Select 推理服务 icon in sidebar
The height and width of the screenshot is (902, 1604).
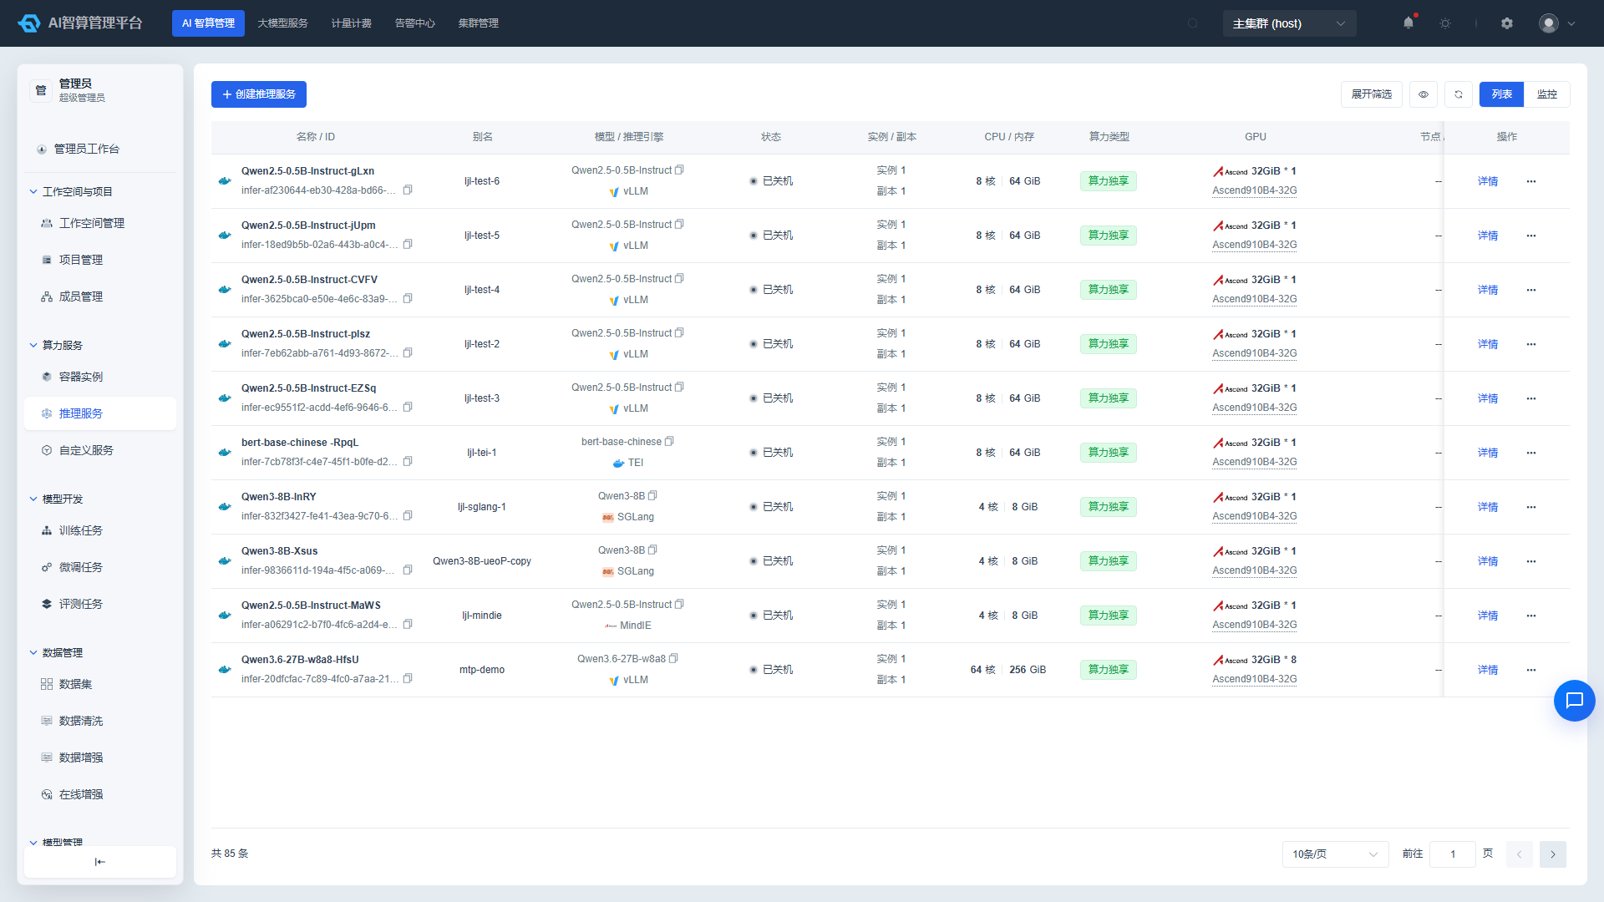pyautogui.click(x=47, y=413)
